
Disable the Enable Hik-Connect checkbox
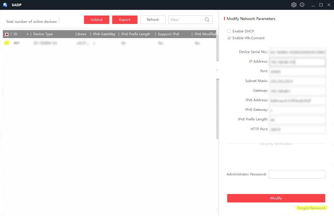[229, 38]
